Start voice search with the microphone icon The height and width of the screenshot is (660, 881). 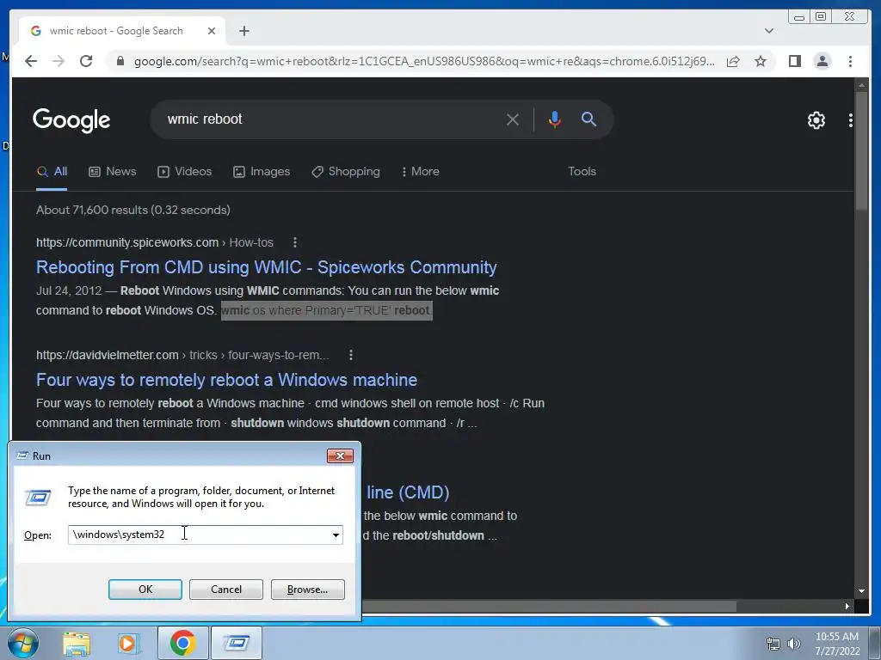pos(555,119)
